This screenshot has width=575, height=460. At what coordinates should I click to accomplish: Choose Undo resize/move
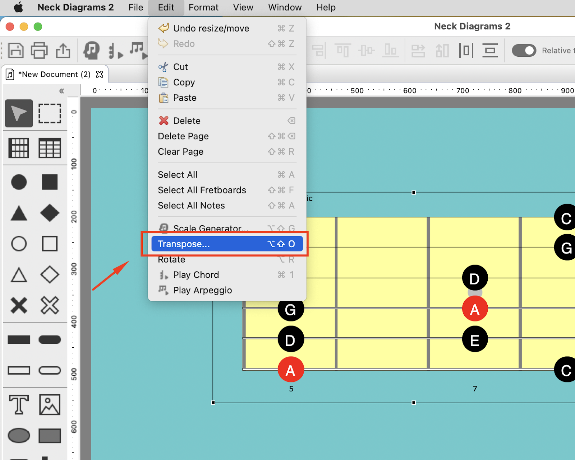pos(227,28)
